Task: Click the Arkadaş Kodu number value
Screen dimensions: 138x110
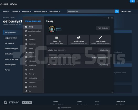Action: [x=62, y=50]
